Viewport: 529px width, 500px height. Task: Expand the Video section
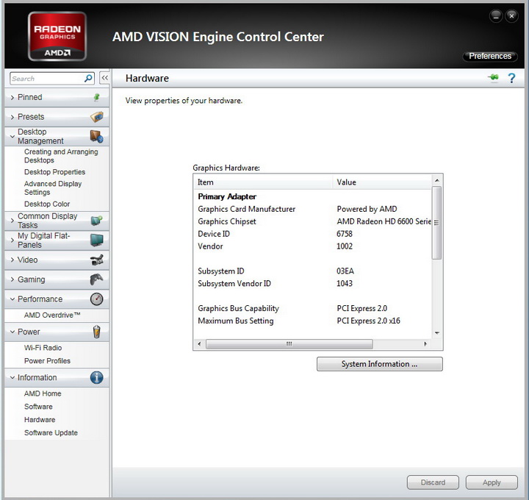[57, 260]
